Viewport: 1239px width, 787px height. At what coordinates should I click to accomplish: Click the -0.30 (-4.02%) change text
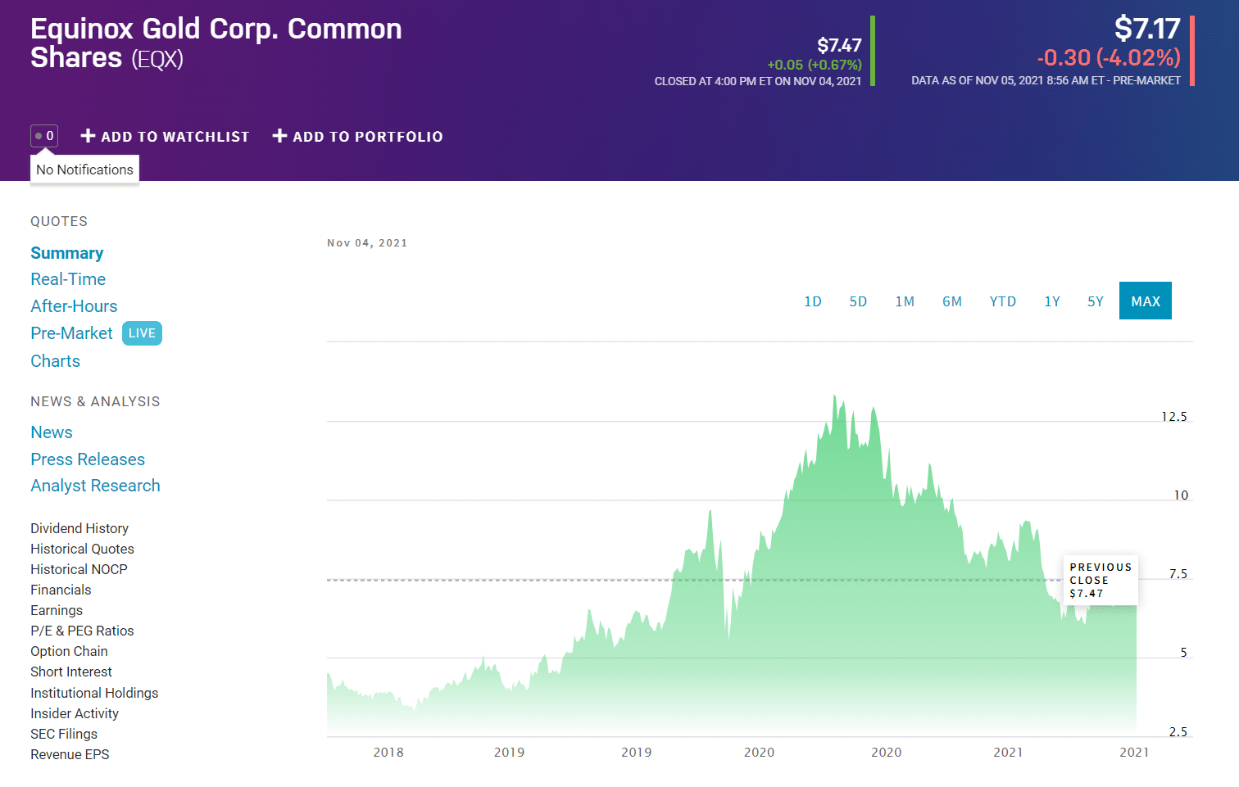coord(1109,58)
